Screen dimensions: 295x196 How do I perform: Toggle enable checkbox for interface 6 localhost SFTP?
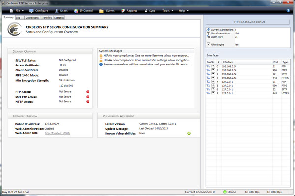tap(213, 89)
